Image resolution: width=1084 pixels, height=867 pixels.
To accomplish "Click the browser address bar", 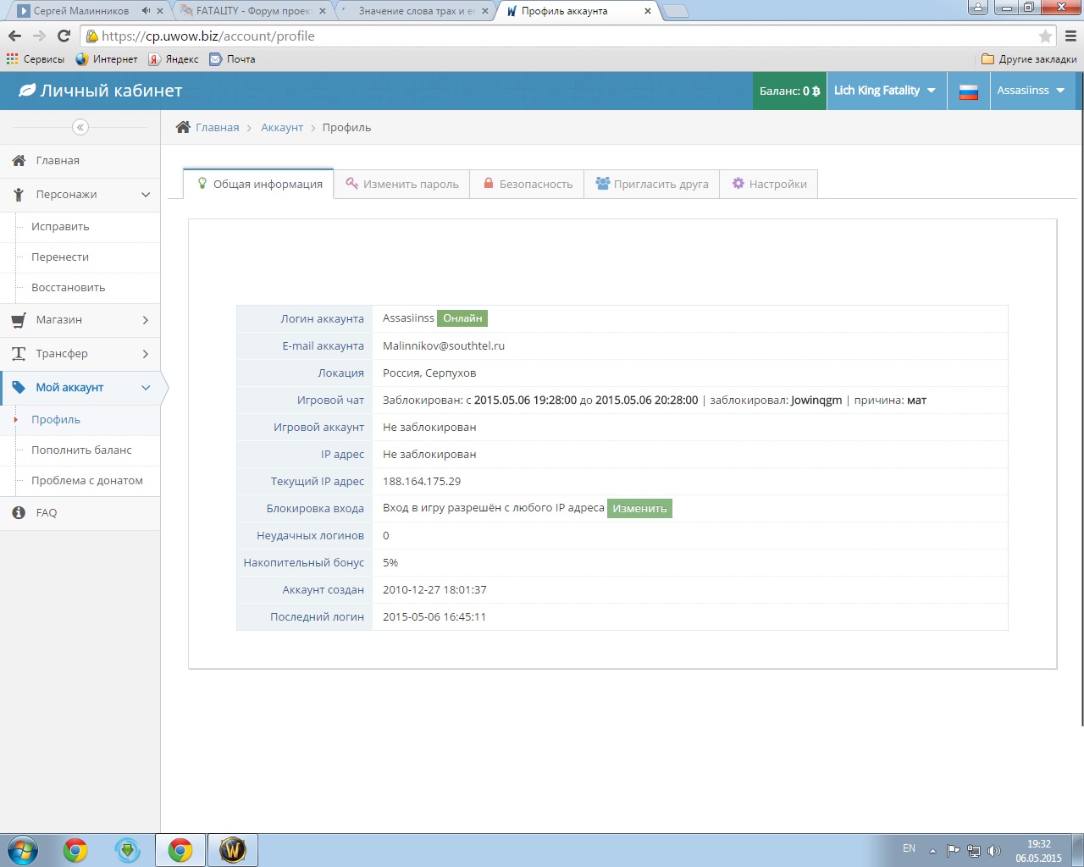I will click(x=559, y=36).
